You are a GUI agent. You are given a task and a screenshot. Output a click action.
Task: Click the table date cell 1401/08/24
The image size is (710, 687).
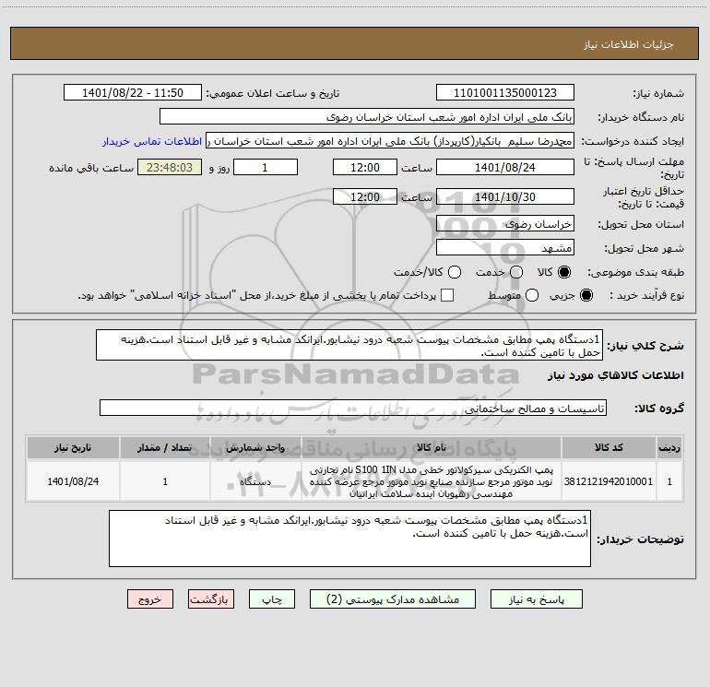point(73,481)
